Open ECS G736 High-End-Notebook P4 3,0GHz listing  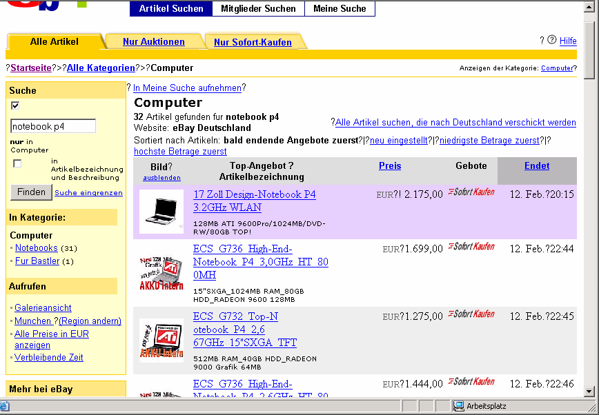pos(261,262)
